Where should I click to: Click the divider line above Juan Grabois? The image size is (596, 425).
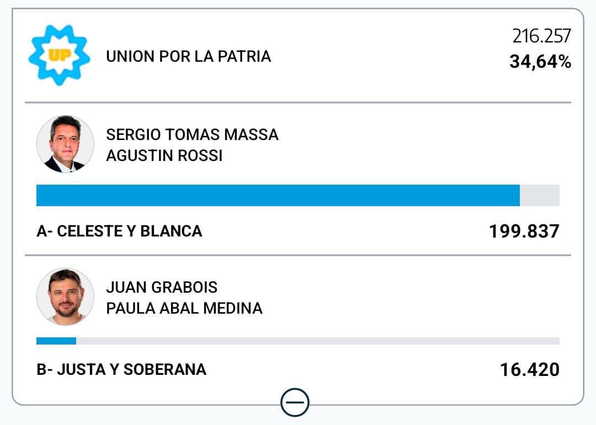298,255
